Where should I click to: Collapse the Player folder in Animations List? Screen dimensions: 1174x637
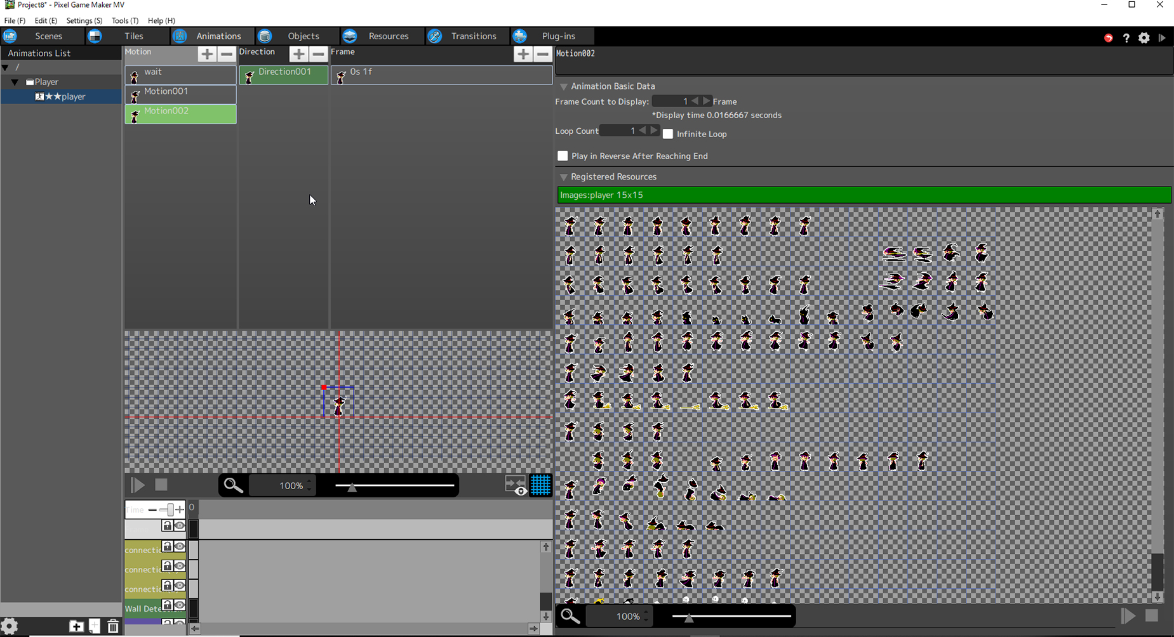click(15, 82)
